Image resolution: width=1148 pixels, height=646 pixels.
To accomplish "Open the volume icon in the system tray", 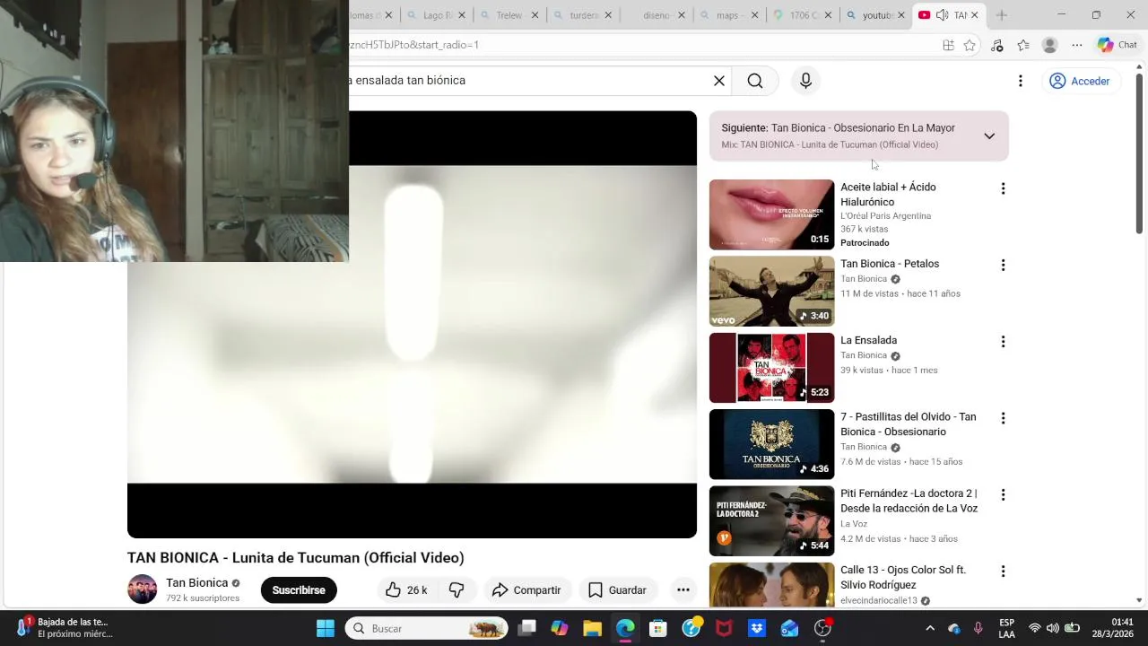I will click(x=1053, y=628).
